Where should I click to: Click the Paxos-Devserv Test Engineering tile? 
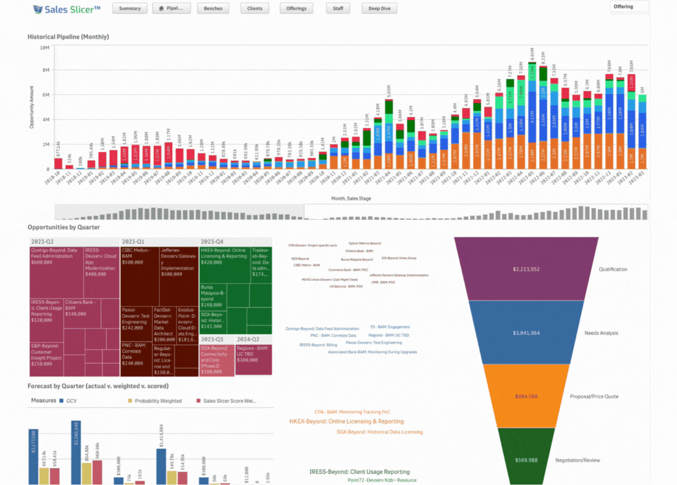pyautogui.click(x=136, y=324)
